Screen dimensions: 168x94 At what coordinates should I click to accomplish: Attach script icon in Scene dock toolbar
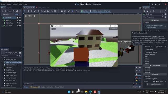[17, 11]
